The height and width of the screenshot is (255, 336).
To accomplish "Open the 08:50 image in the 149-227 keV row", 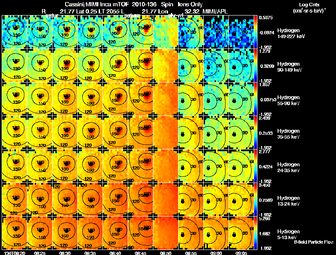I will [165, 32].
